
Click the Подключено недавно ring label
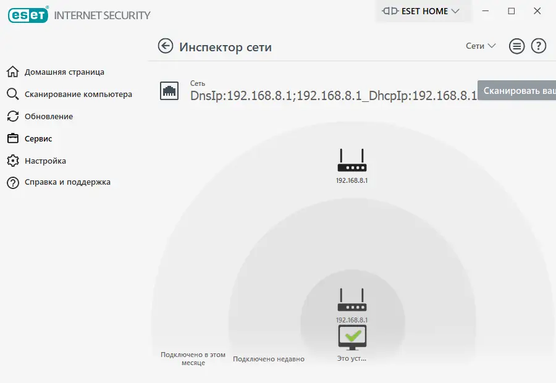269,359
